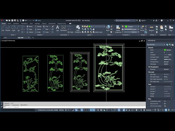Click the Scale tool
175x131 pixels.
click(38, 32)
